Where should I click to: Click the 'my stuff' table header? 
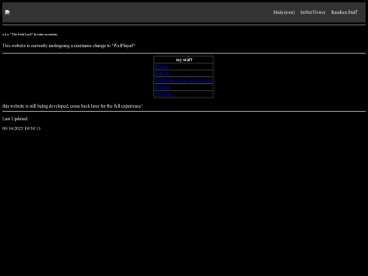(x=184, y=60)
